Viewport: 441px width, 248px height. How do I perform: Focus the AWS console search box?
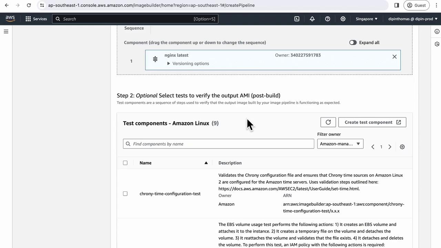(135, 19)
